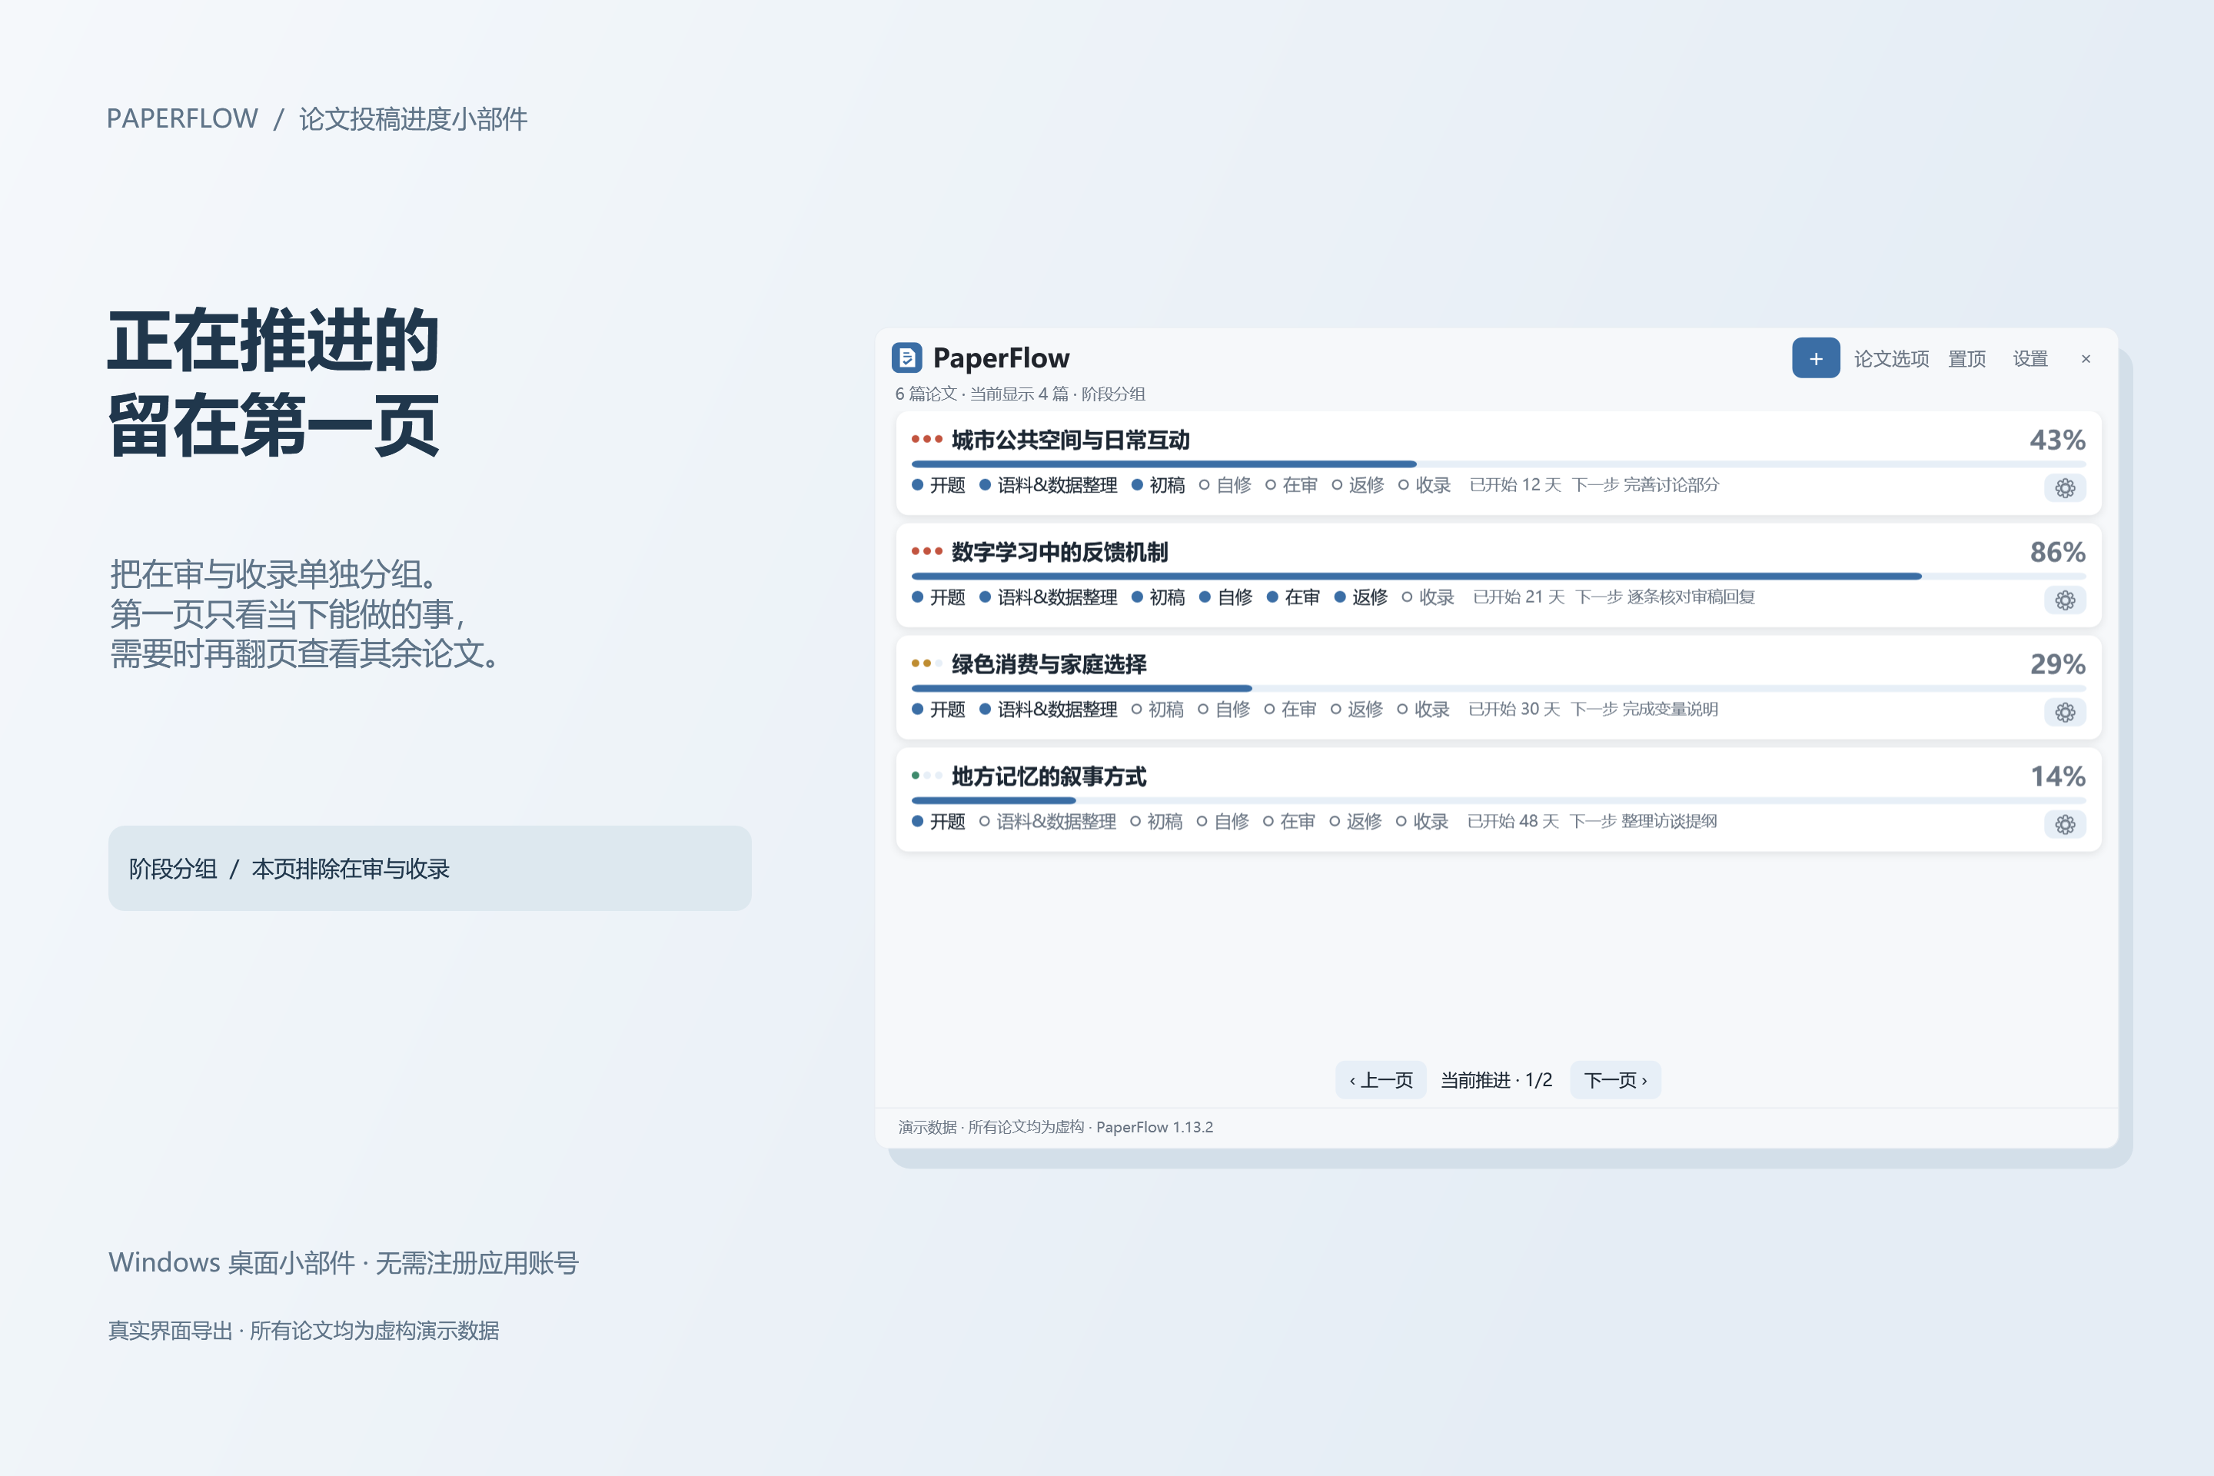Open gear settings for 地方记忆的叙事方式
2214x1476 pixels.
click(2066, 823)
